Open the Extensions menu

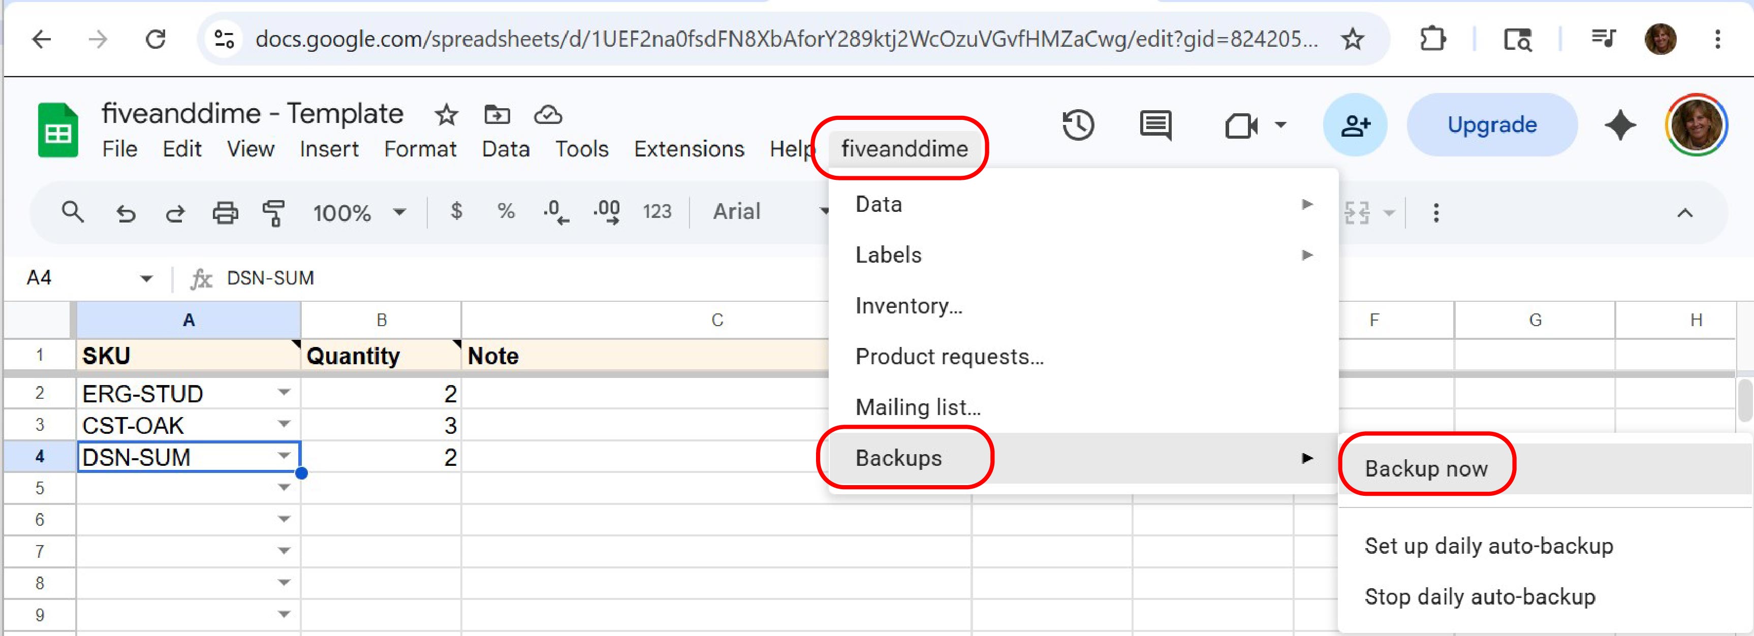689,149
